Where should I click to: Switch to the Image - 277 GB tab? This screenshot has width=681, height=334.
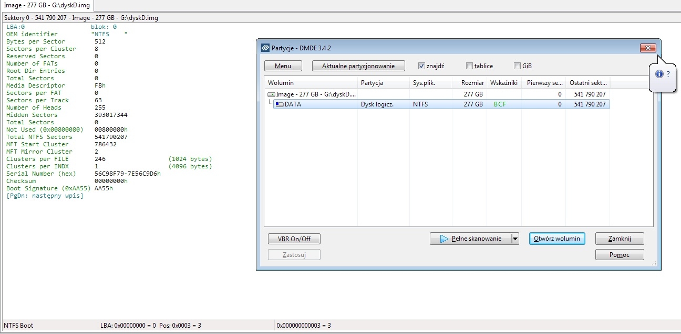[47, 5]
